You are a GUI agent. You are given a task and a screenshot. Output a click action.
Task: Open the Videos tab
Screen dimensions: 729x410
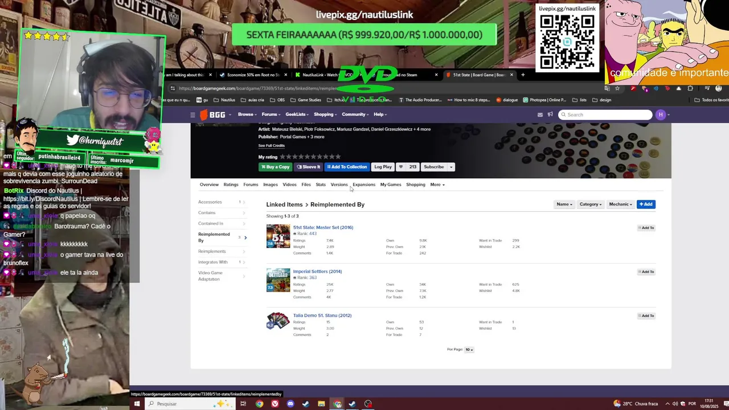coord(289,184)
